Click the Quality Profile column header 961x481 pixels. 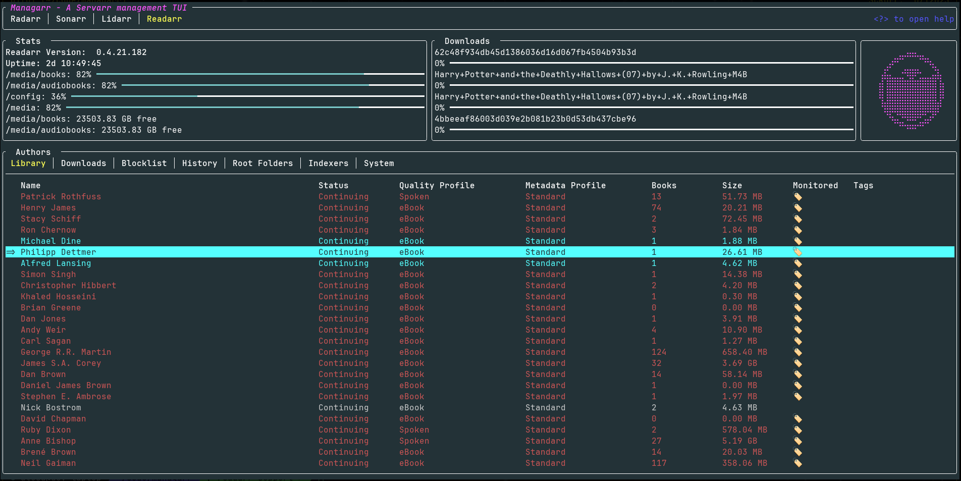pyautogui.click(x=437, y=186)
